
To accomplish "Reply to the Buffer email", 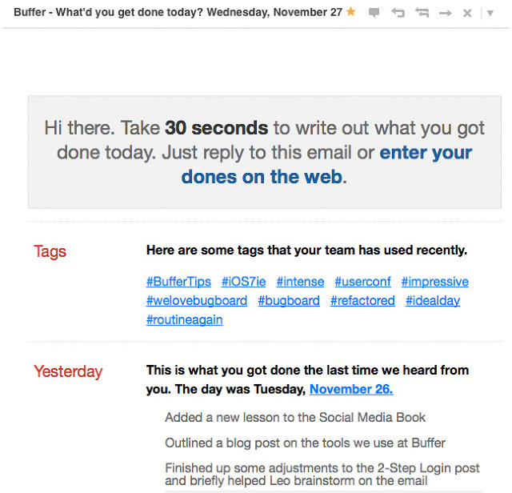I will click(x=398, y=13).
